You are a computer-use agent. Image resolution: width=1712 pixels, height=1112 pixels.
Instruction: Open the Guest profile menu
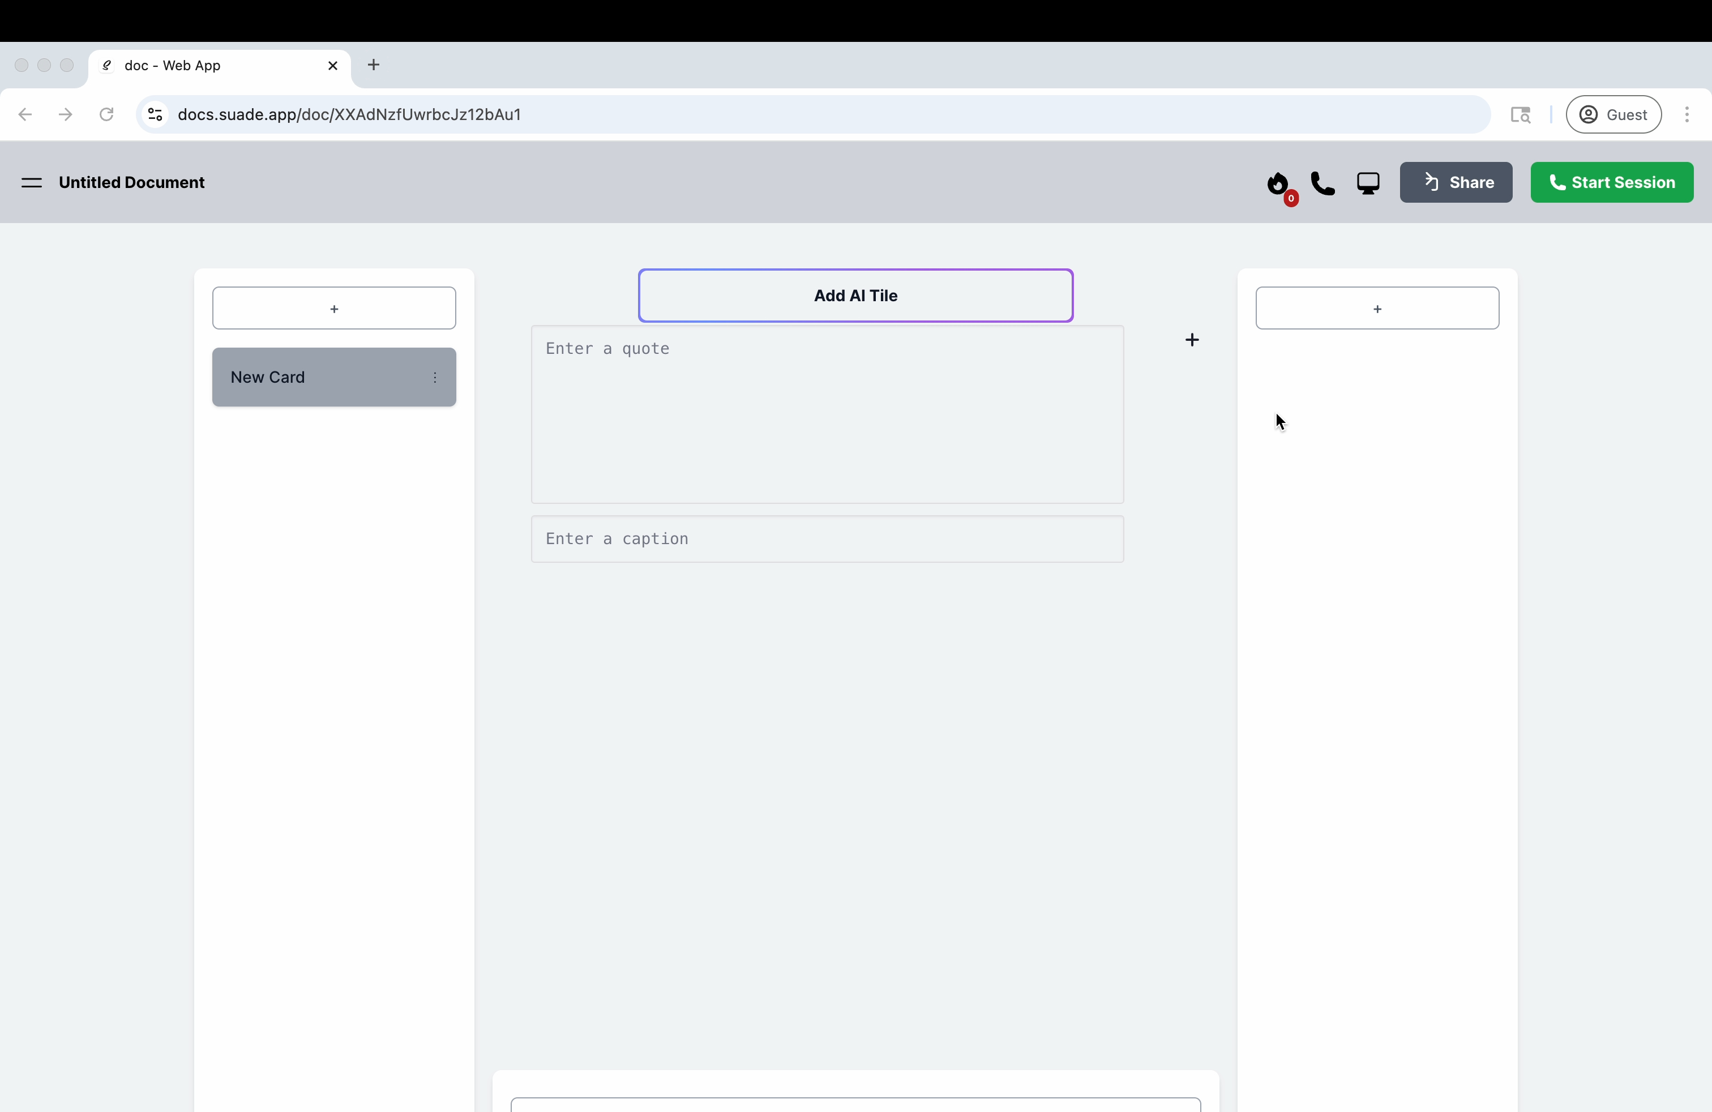[1613, 114]
